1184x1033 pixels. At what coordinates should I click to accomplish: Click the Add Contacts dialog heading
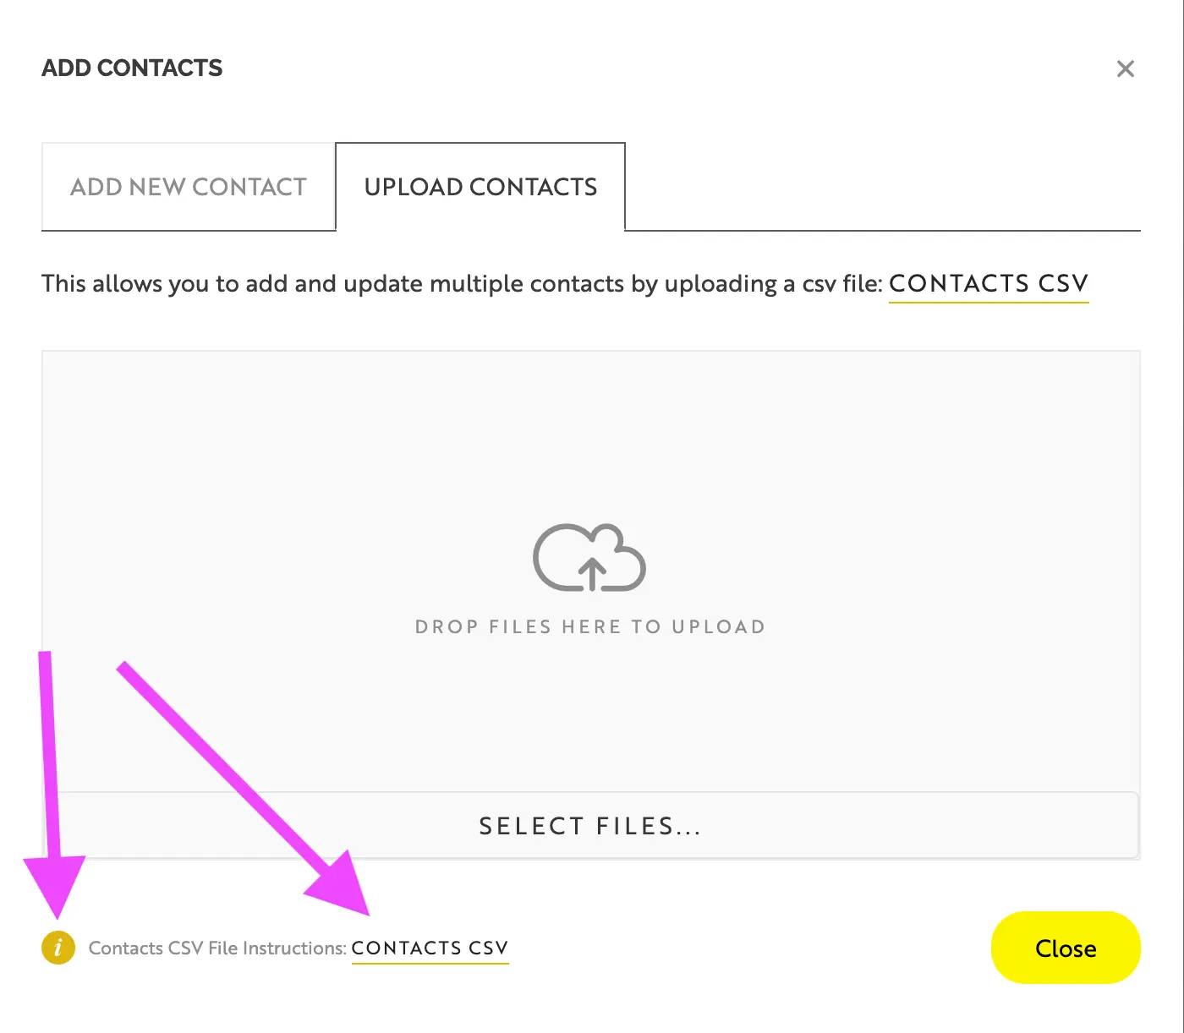point(132,68)
